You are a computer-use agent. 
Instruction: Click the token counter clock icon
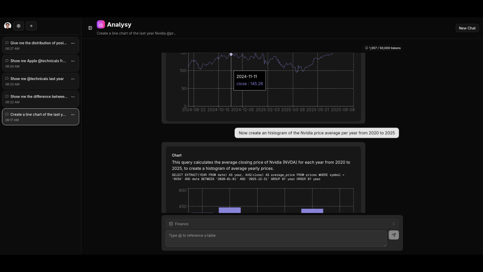click(366, 48)
